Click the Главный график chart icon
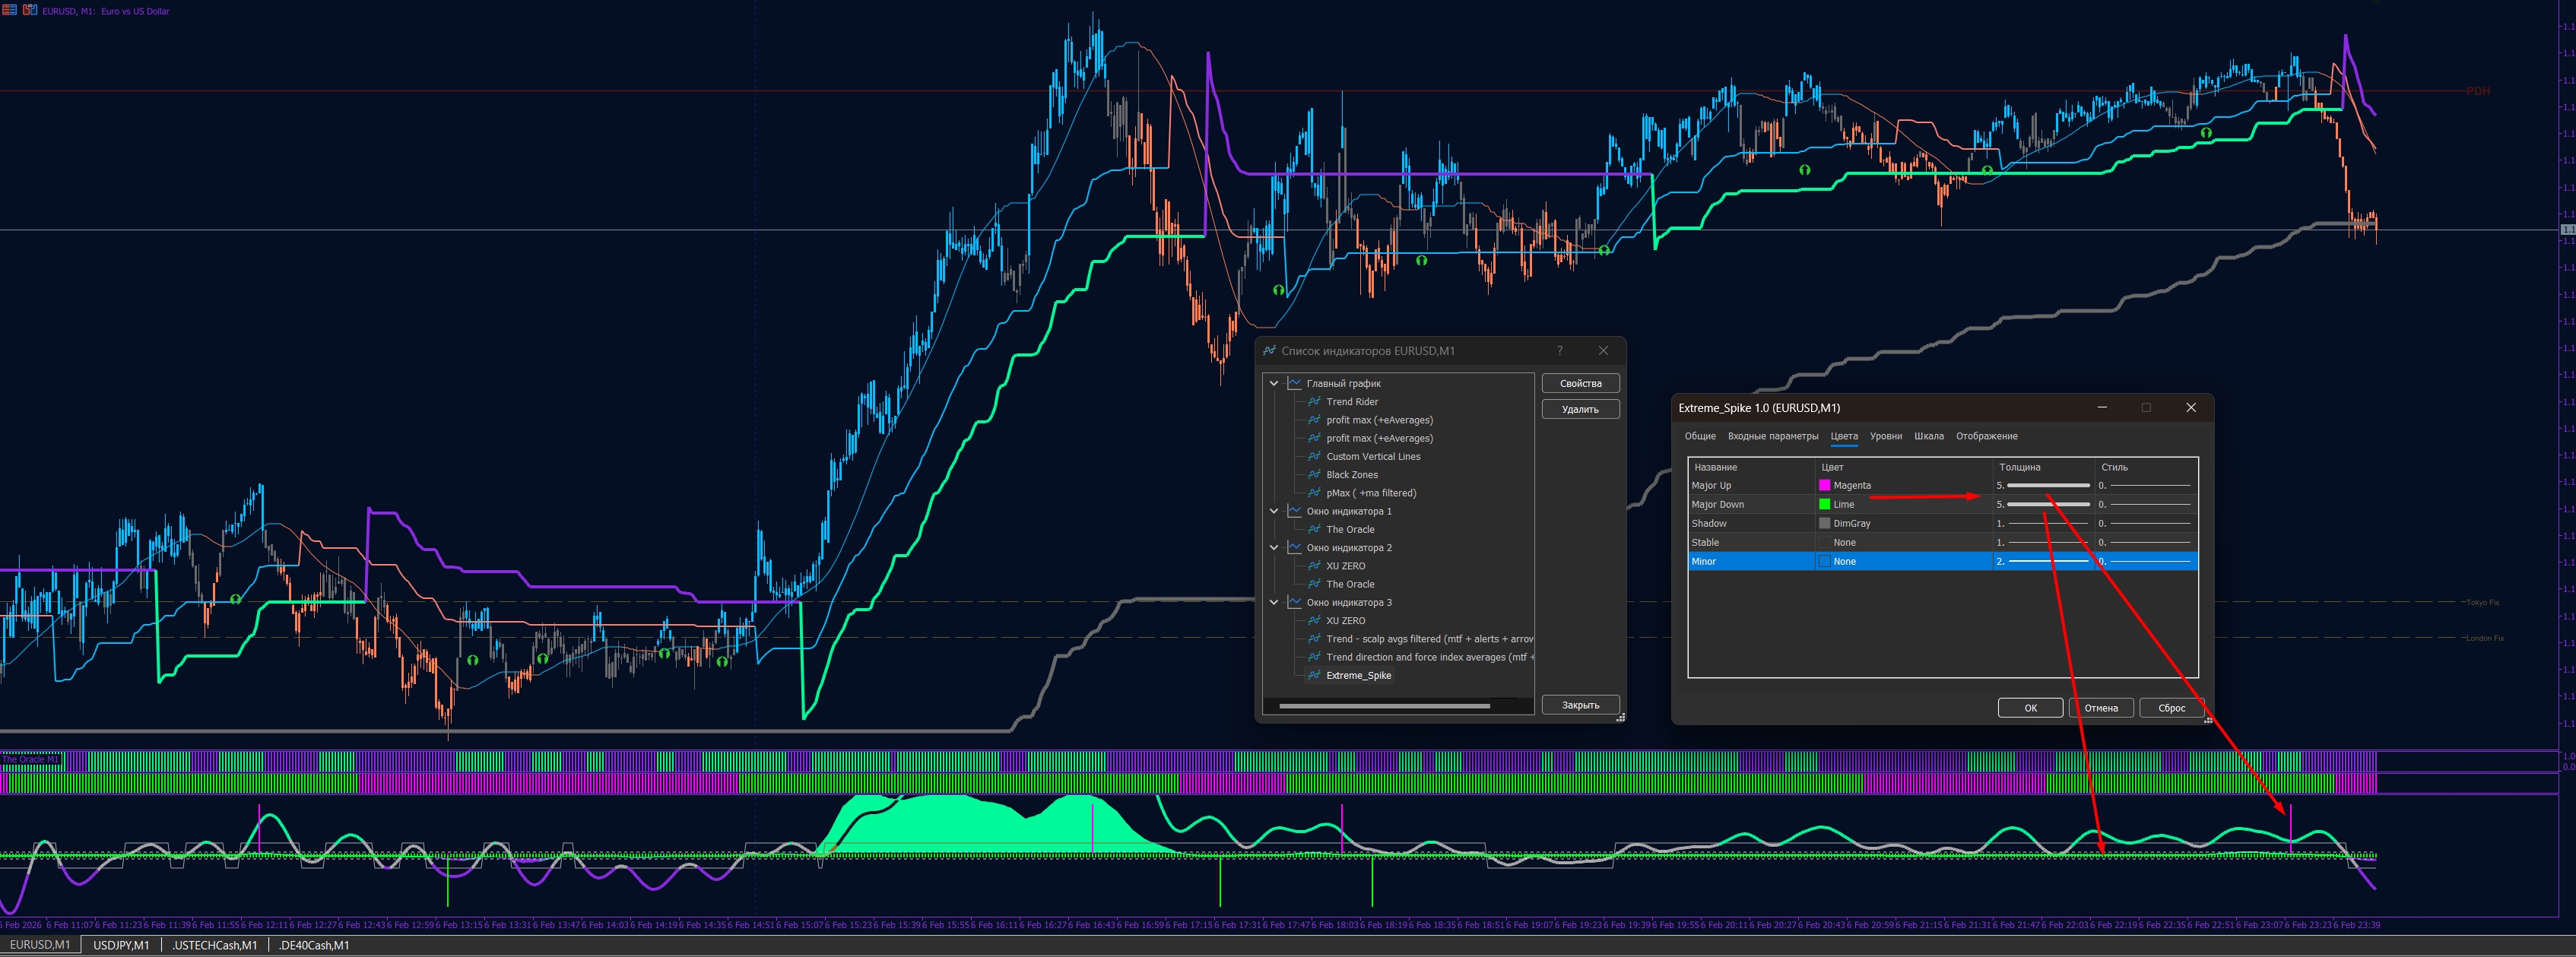The width and height of the screenshot is (2576, 957). pyautogui.click(x=1294, y=384)
